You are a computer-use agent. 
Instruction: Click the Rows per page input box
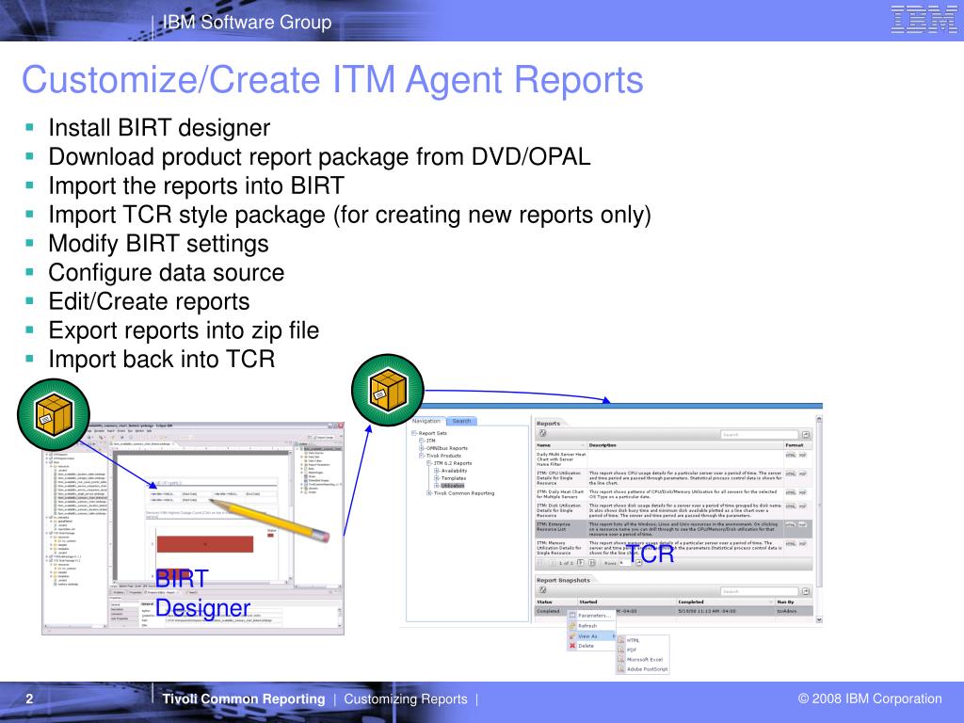pos(625,563)
